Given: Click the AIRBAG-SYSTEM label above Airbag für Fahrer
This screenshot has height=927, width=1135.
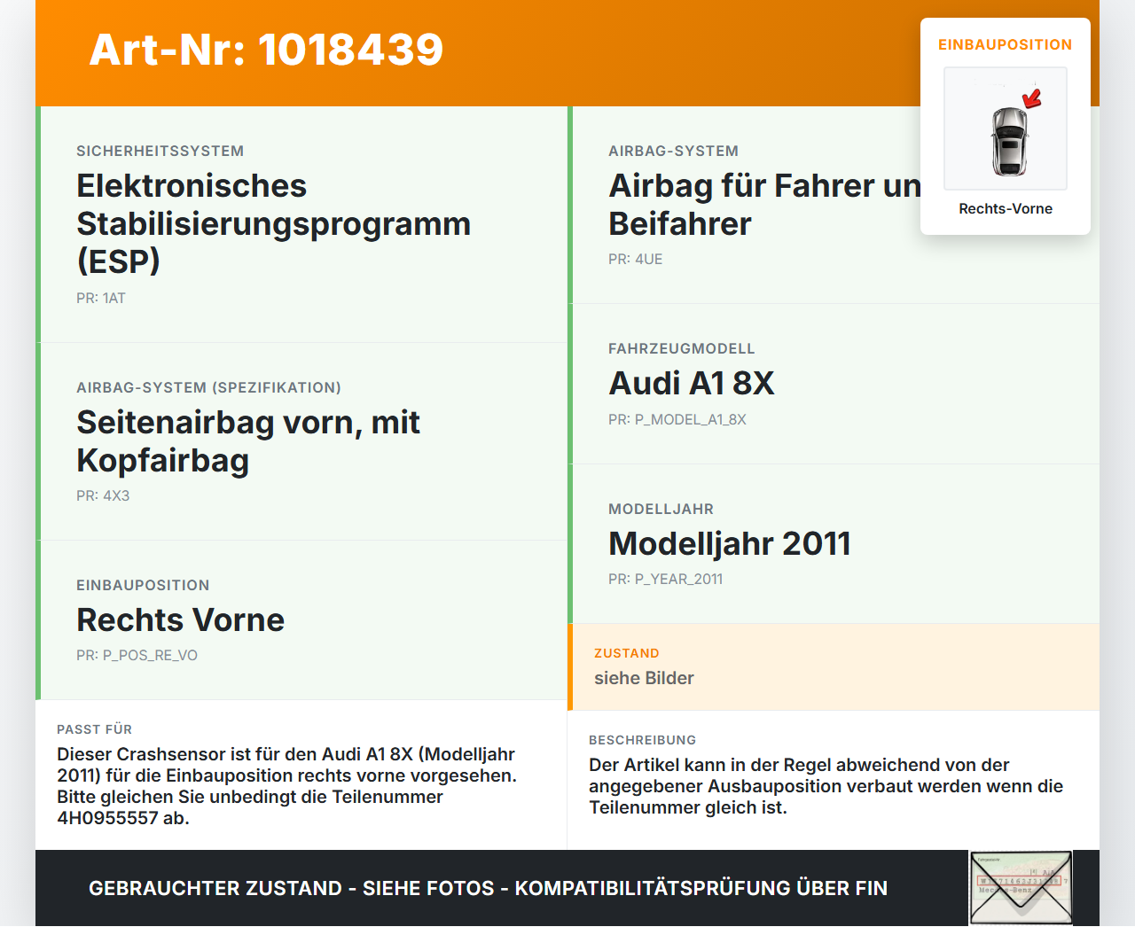Looking at the screenshot, I should tap(673, 151).
